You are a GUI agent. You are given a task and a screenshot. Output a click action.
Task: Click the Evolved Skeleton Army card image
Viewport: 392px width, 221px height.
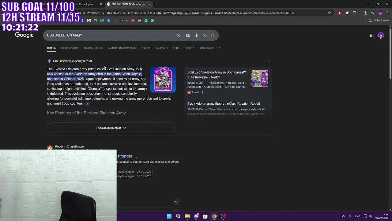[x=163, y=79]
